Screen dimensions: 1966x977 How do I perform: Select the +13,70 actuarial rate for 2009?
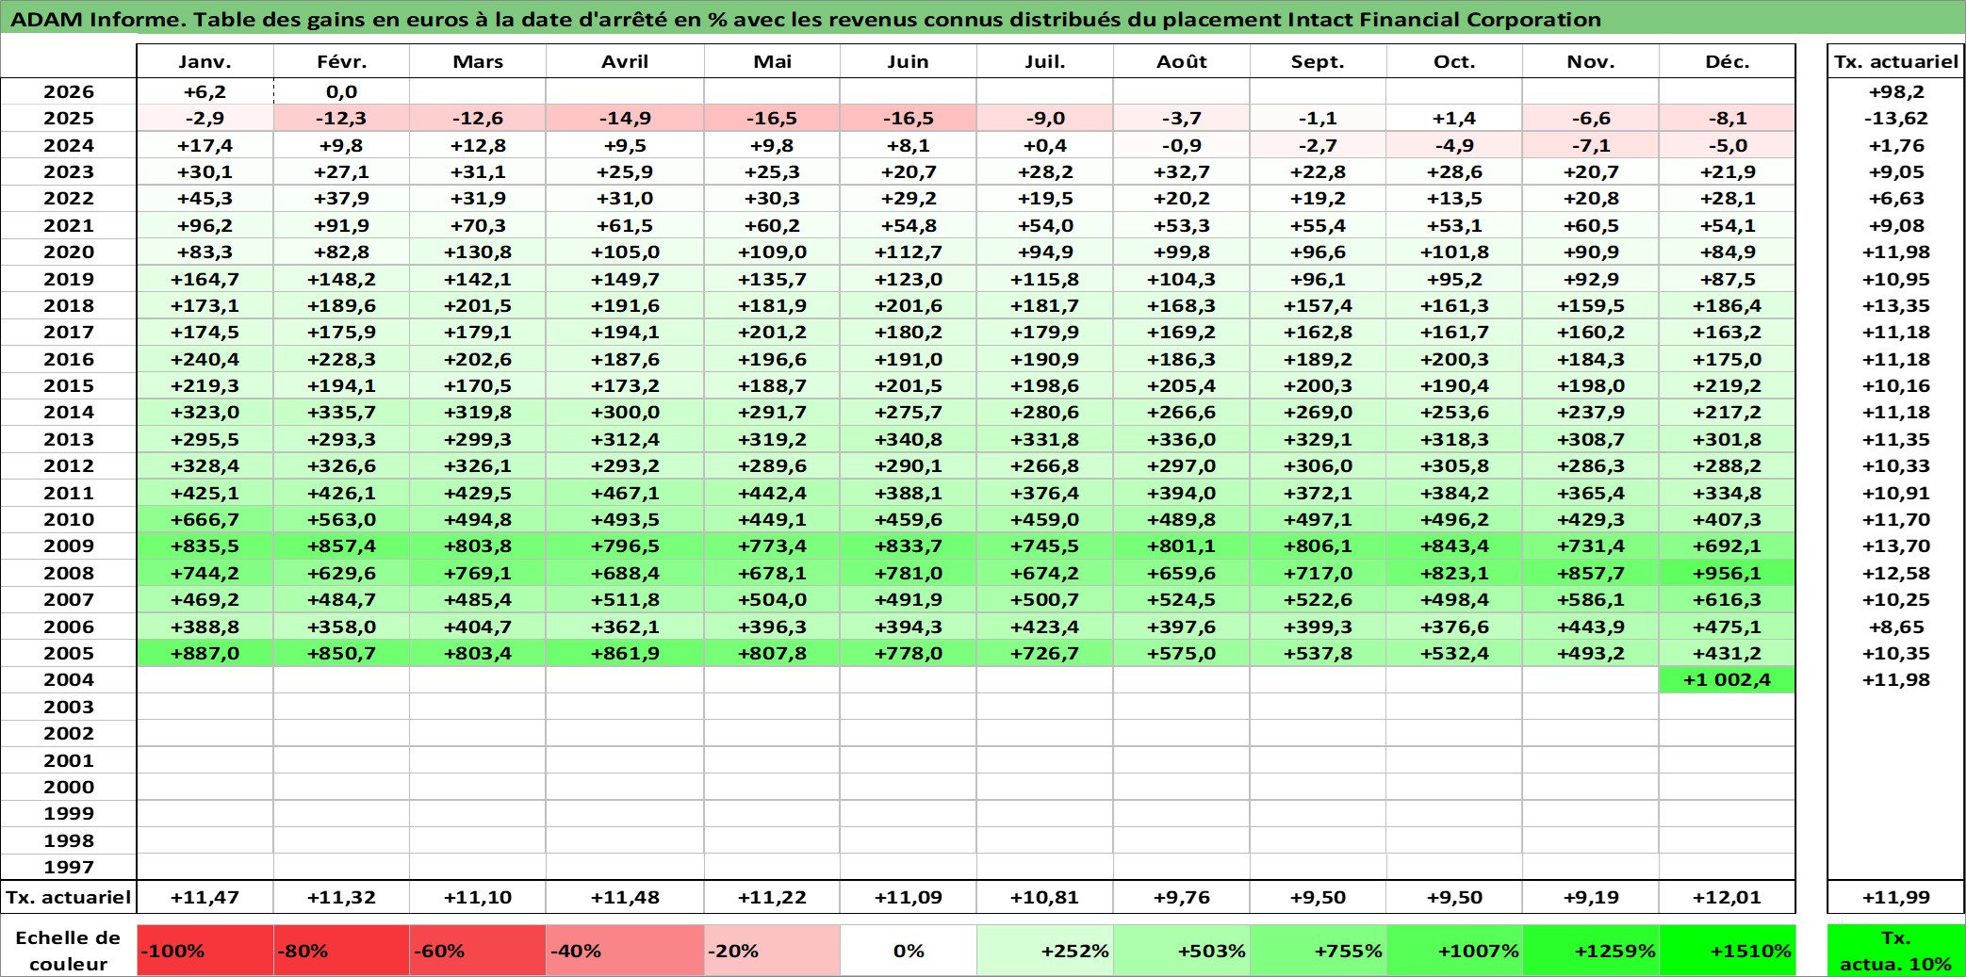click(x=1896, y=545)
